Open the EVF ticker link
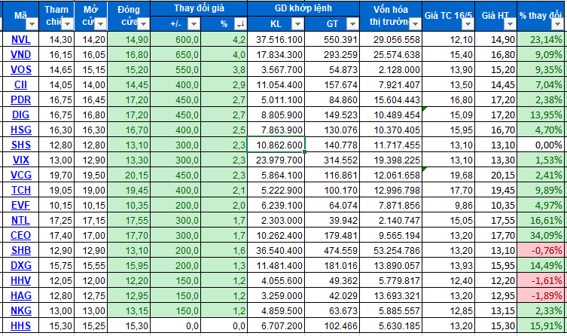 20,205
